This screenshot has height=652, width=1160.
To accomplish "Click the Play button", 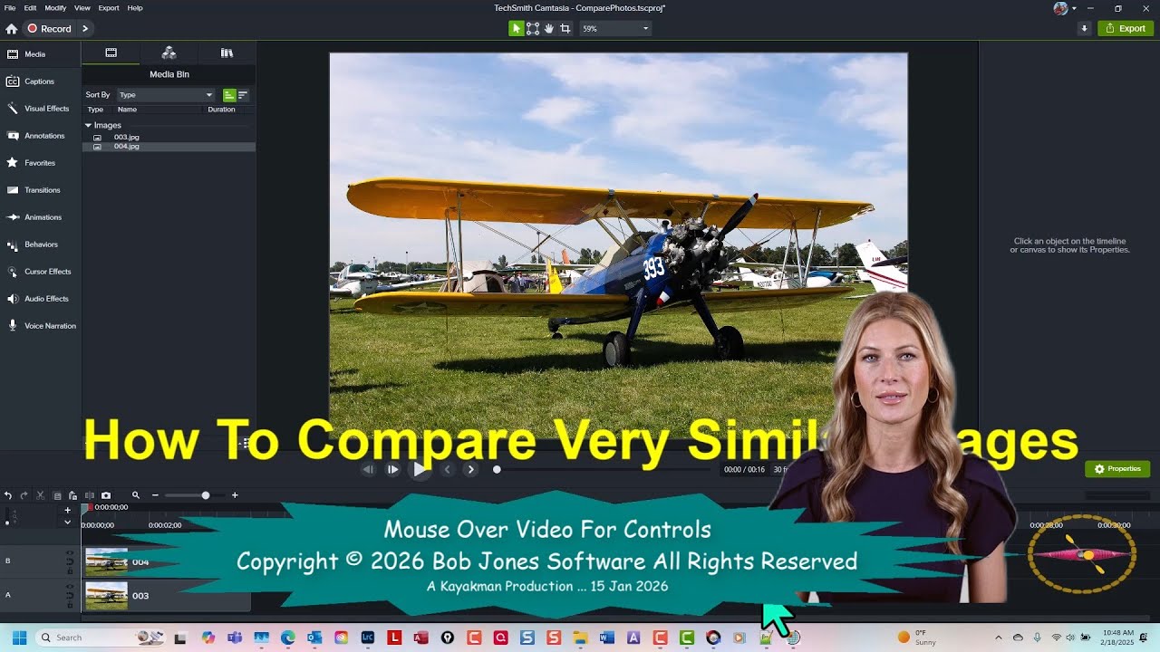I will 419,469.
